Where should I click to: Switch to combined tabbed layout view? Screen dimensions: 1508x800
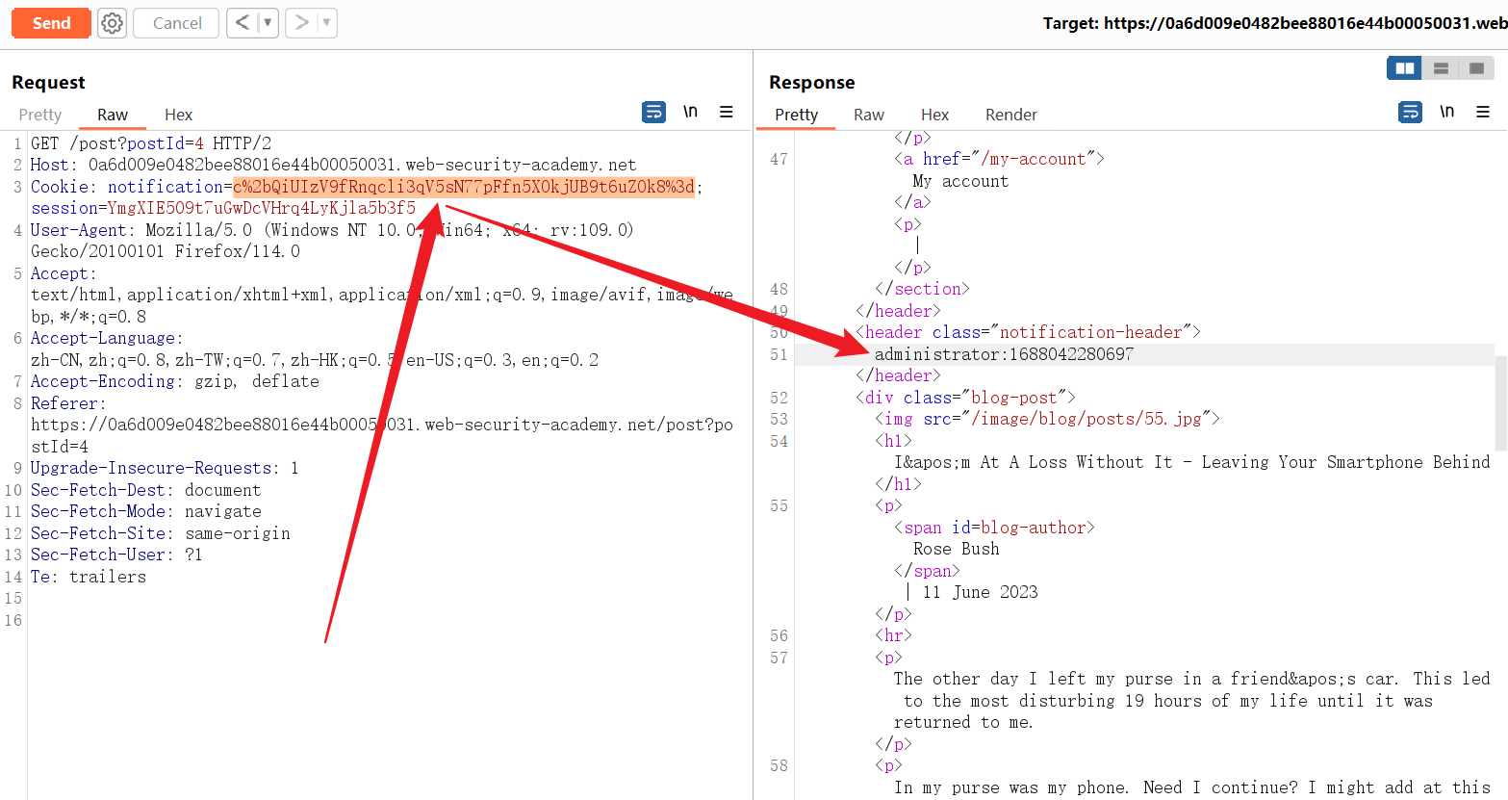[1476, 68]
